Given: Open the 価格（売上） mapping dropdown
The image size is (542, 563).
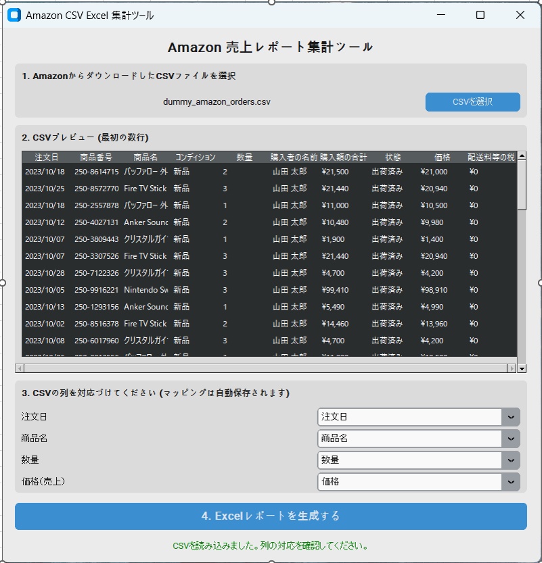Looking at the screenshot, I should point(511,482).
